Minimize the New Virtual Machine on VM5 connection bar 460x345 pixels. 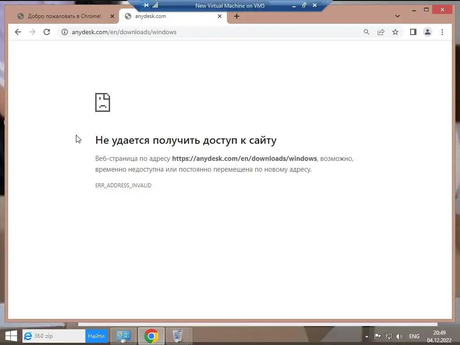(x=294, y=5)
